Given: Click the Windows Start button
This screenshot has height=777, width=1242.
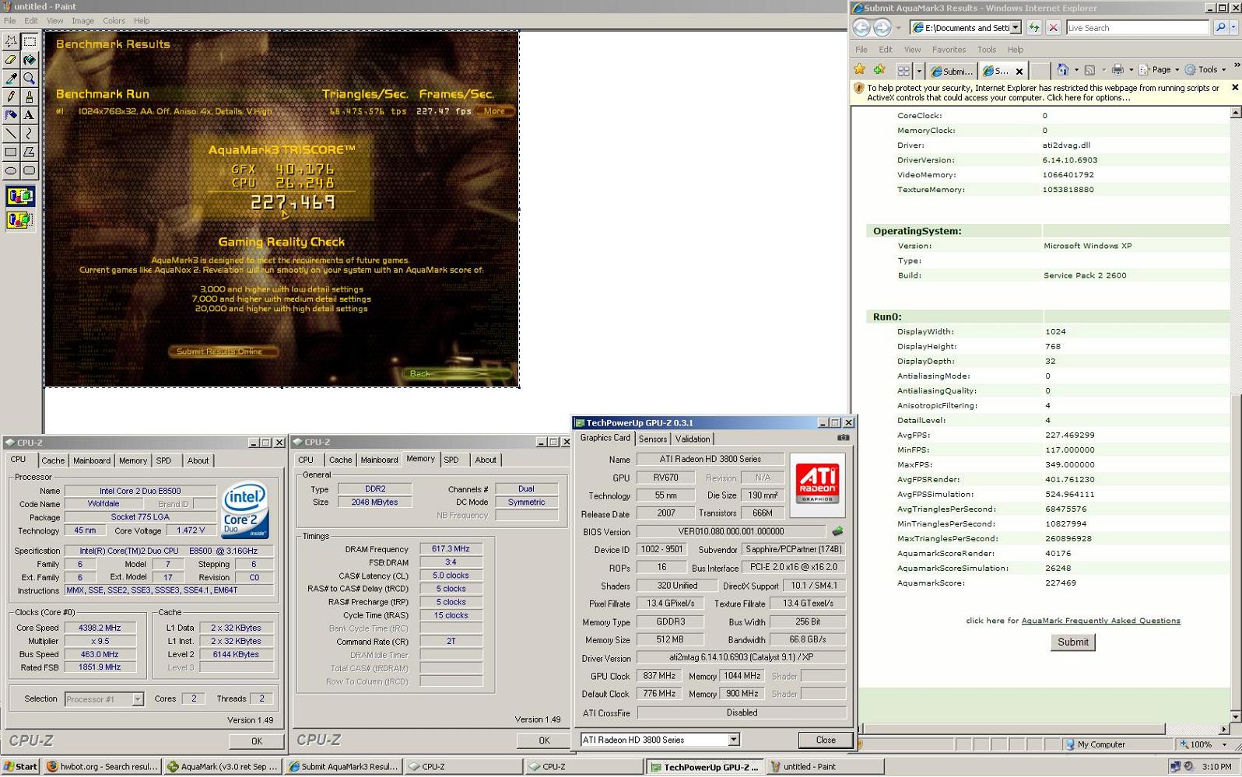Looking at the screenshot, I should click(x=20, y=767).
